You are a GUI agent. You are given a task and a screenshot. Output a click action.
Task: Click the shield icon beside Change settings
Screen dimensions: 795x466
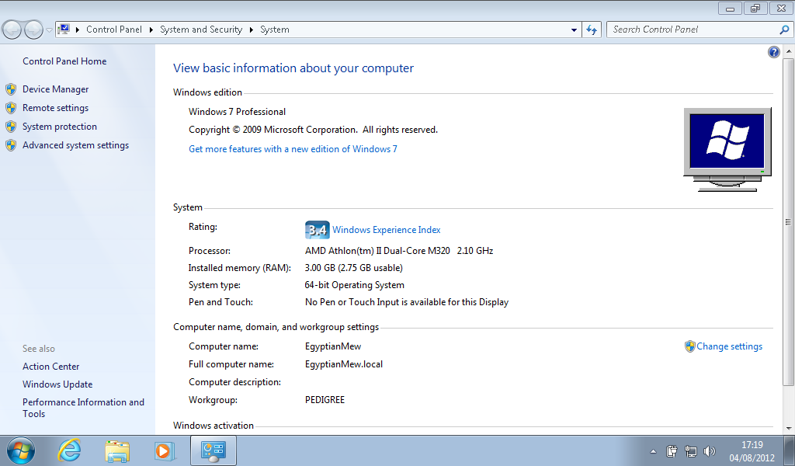(689, 346)
